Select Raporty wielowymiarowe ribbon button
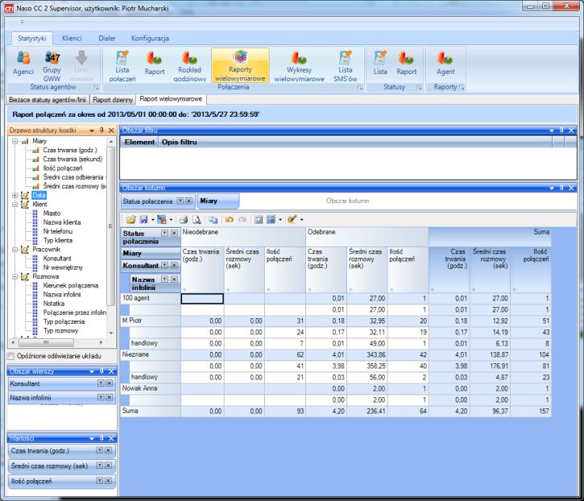 (240, 65)
